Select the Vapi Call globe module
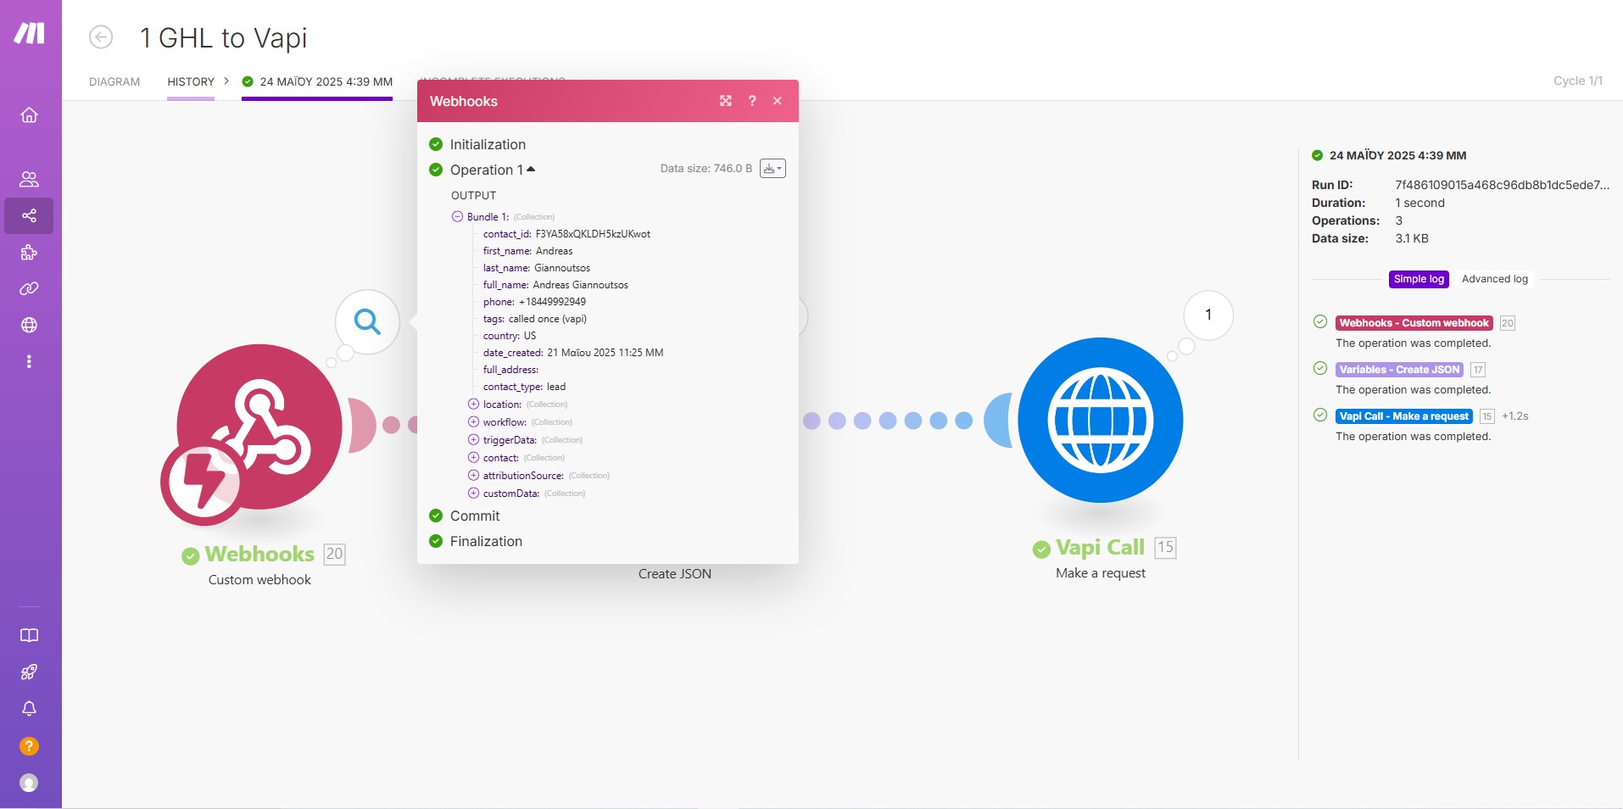 tap(1101, 421)
